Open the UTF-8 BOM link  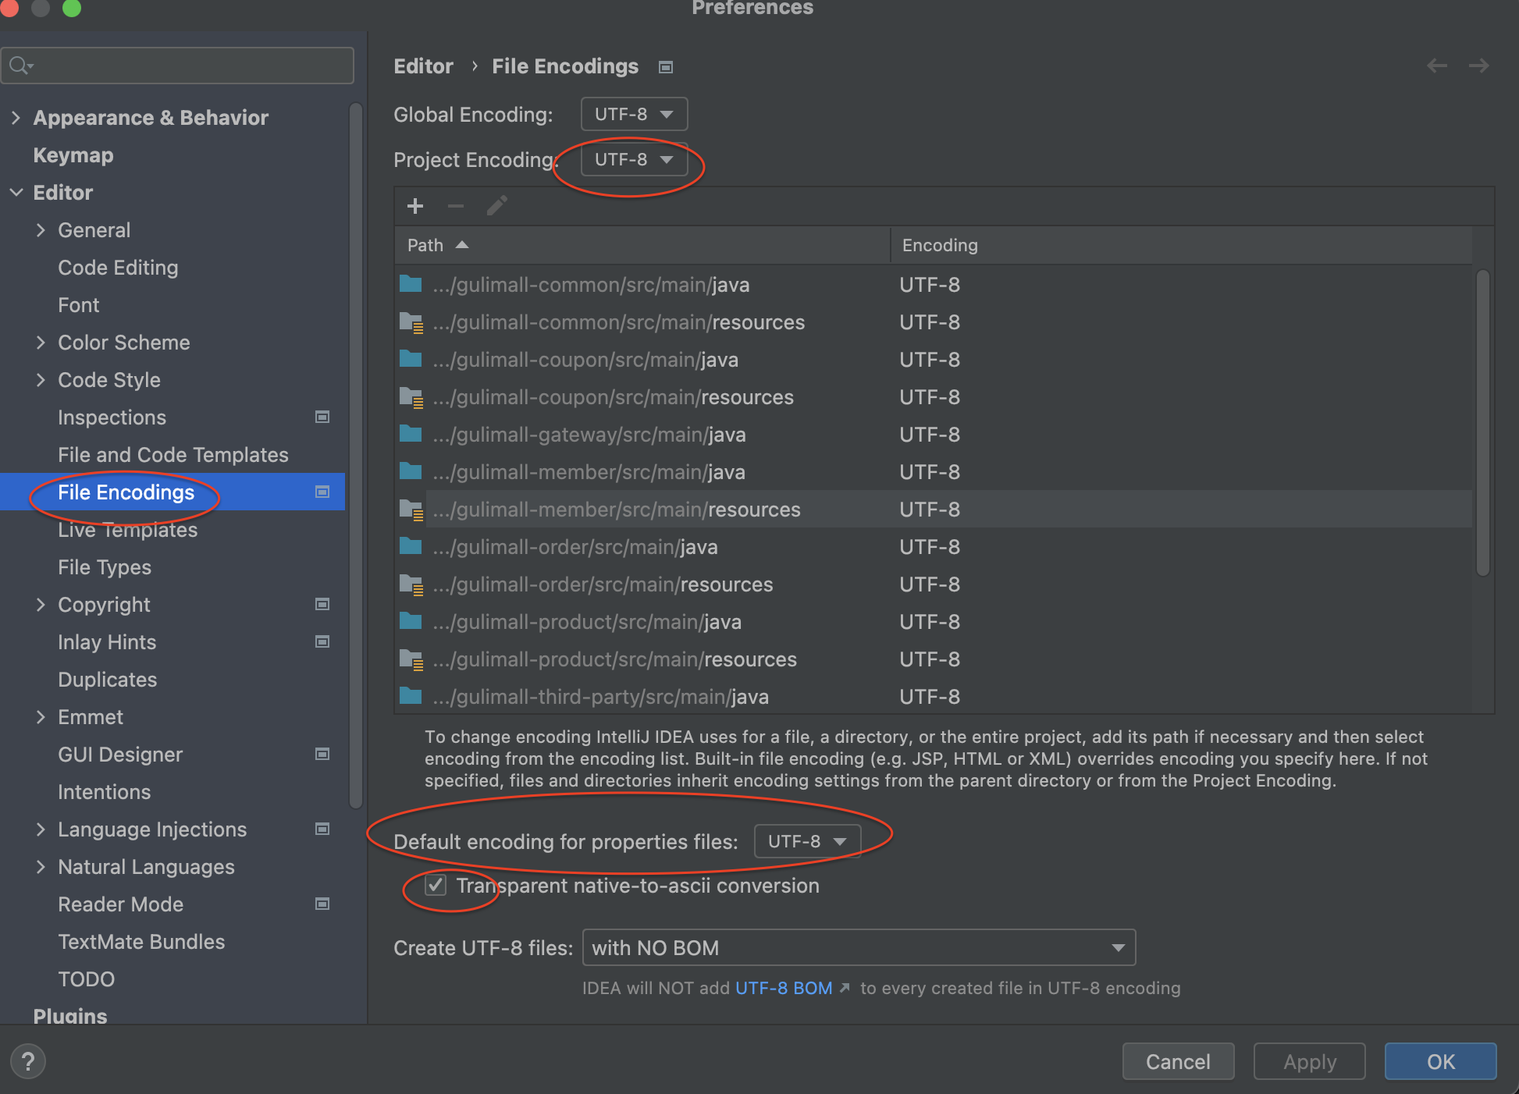point(784,988)
